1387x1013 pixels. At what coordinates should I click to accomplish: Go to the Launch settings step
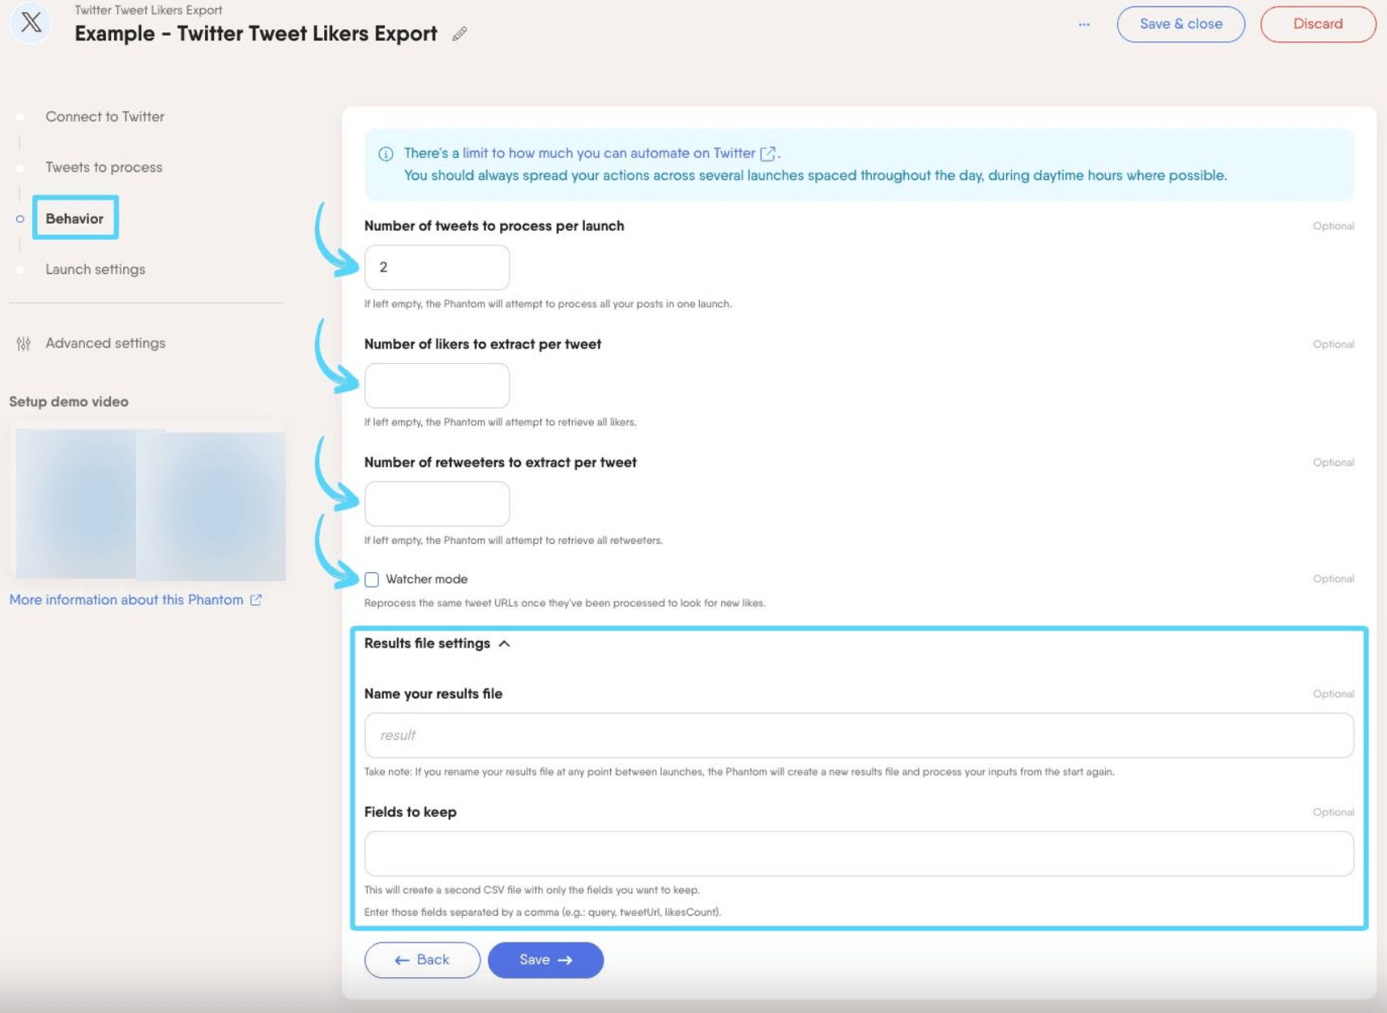point(95,269)
